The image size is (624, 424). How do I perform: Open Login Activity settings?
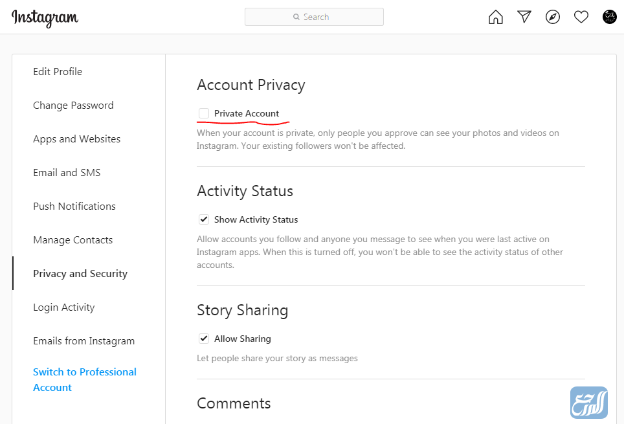64,307
